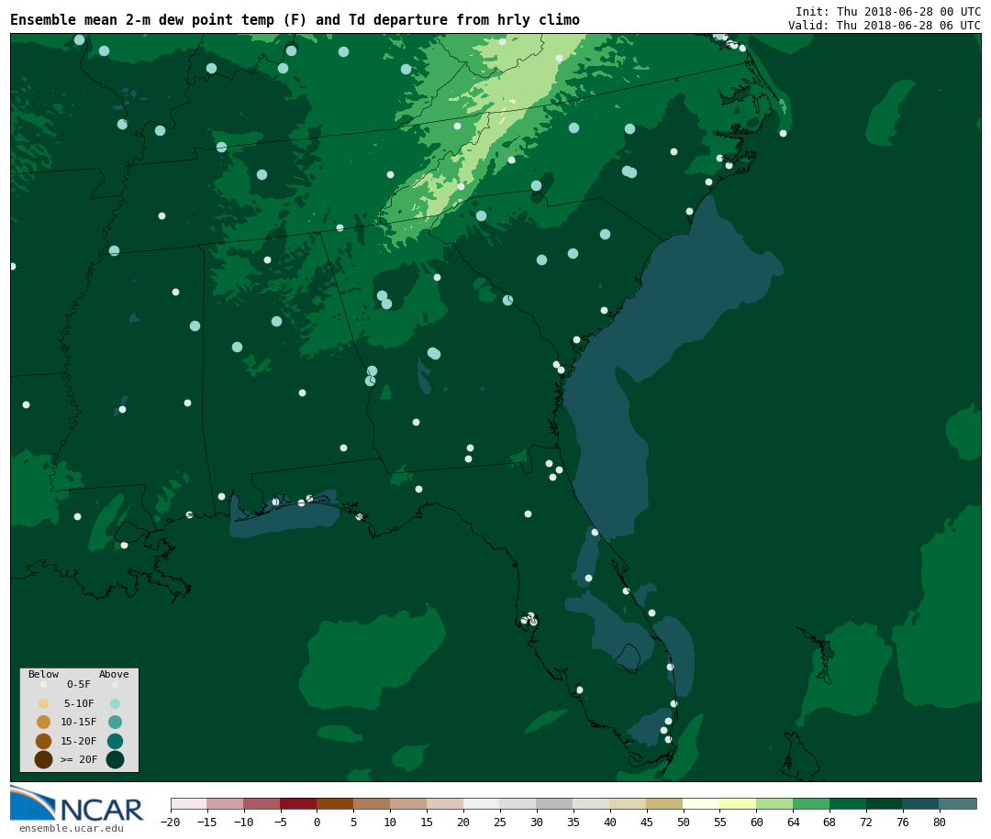Click the legend's '5-10F' label
Screen dimensions: 991x839
pos(79,703)
